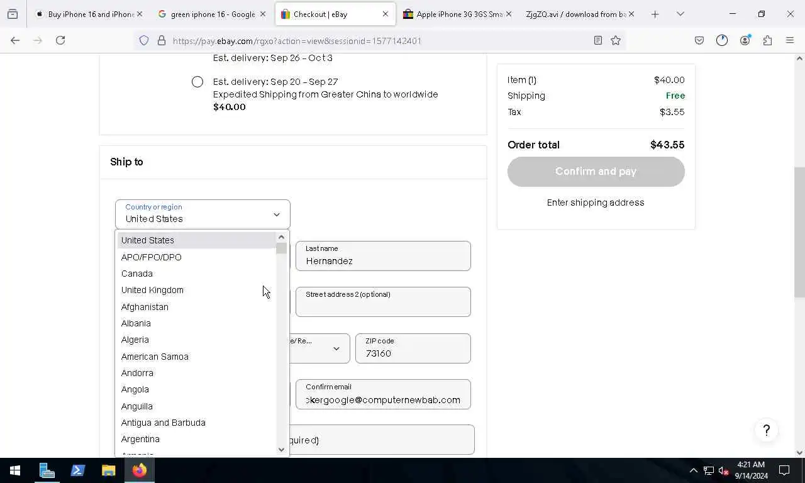Click the country list scrollbar thumb
Screen dimensions: 805x483
click(x=281, y=248)
